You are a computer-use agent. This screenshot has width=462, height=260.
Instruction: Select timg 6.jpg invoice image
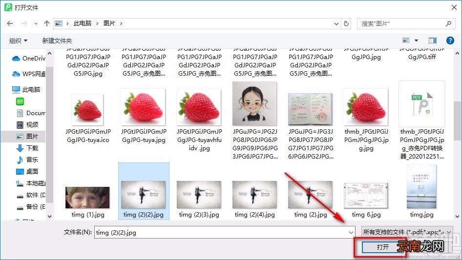366,196
